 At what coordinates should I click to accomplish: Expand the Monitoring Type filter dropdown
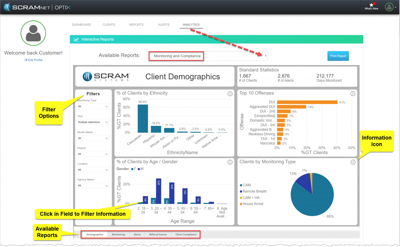coord(93,106)
